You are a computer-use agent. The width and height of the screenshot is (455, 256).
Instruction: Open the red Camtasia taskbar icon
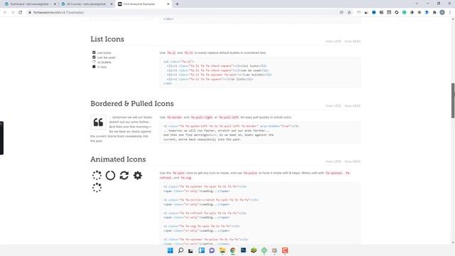[285, 250]
